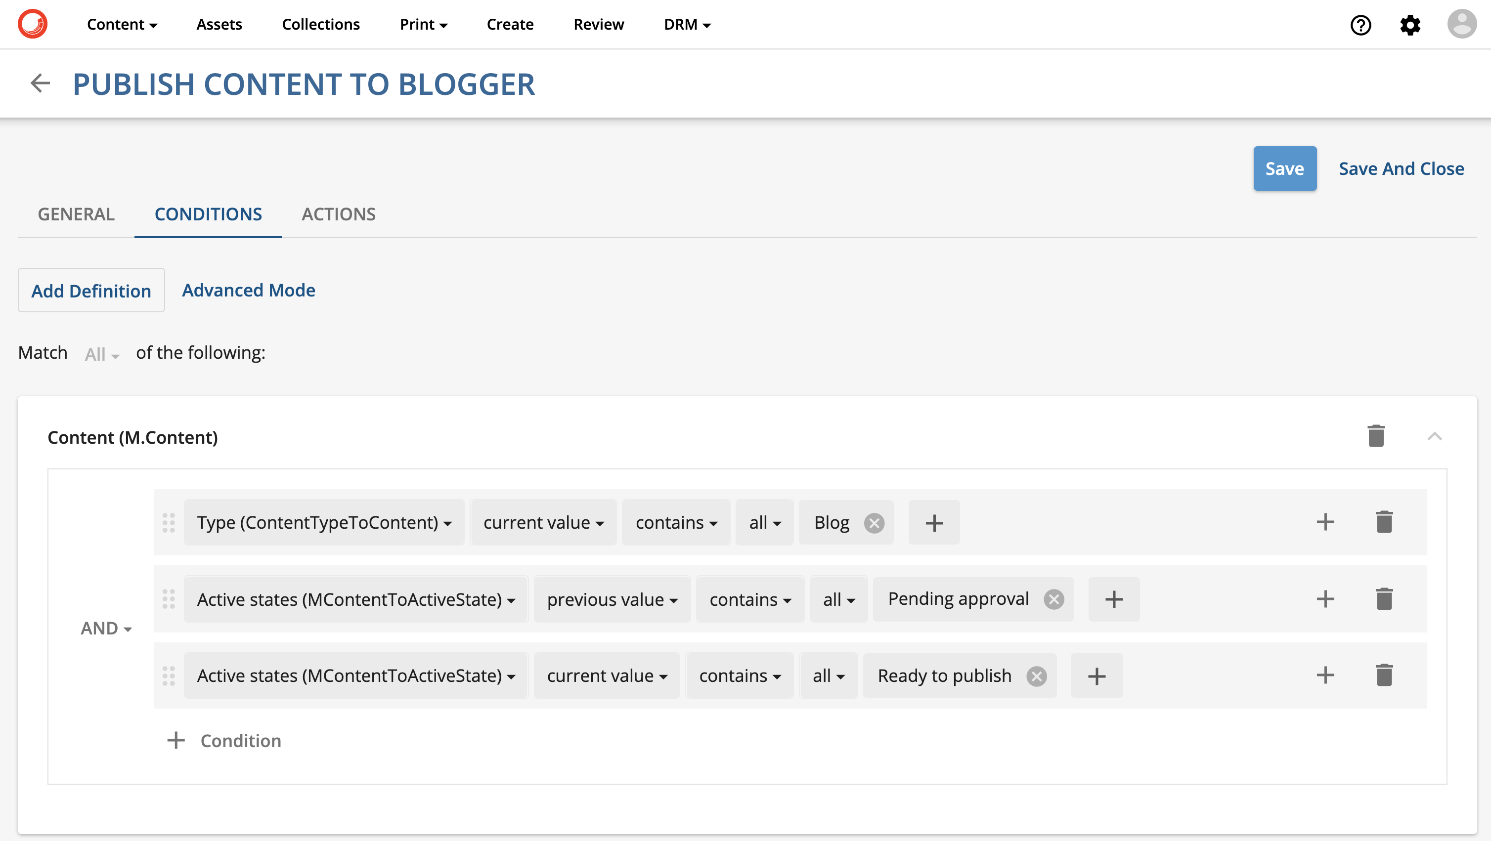Go back using the arrow icon
The width and height of the screenshot is (1491, 841).
click(40, 84)
